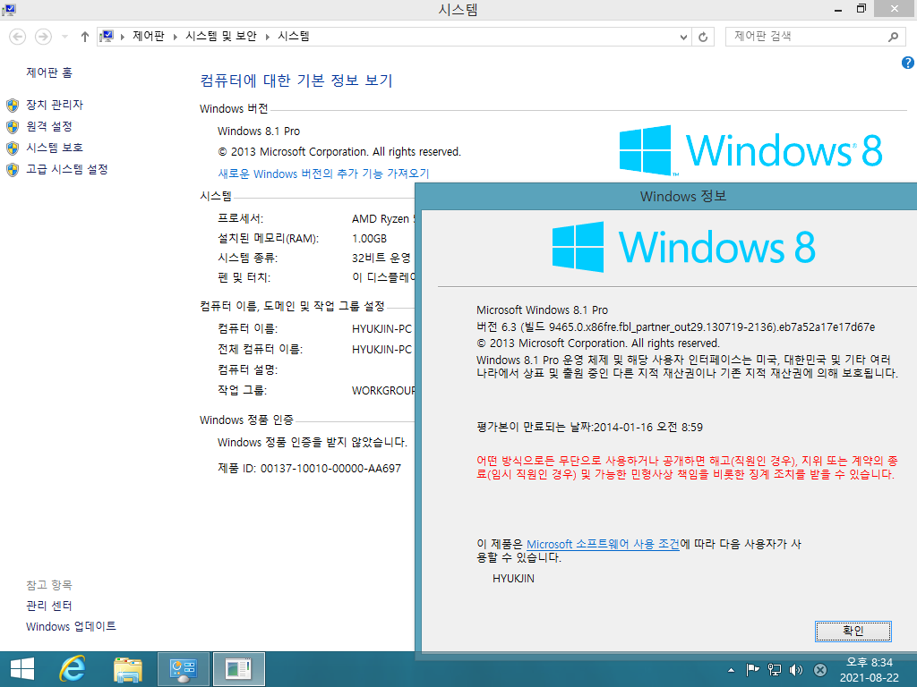Click the Forward navigation arrow
This screenshot has height=687, width=917.
43,37
